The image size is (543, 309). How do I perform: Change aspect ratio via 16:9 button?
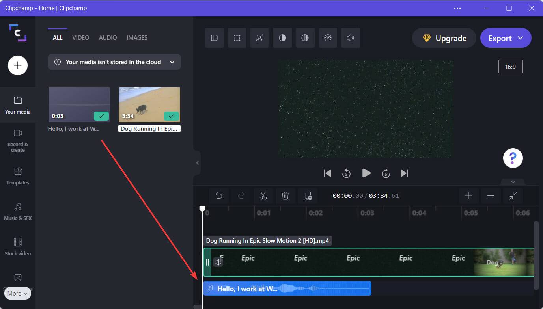[510, 66]
